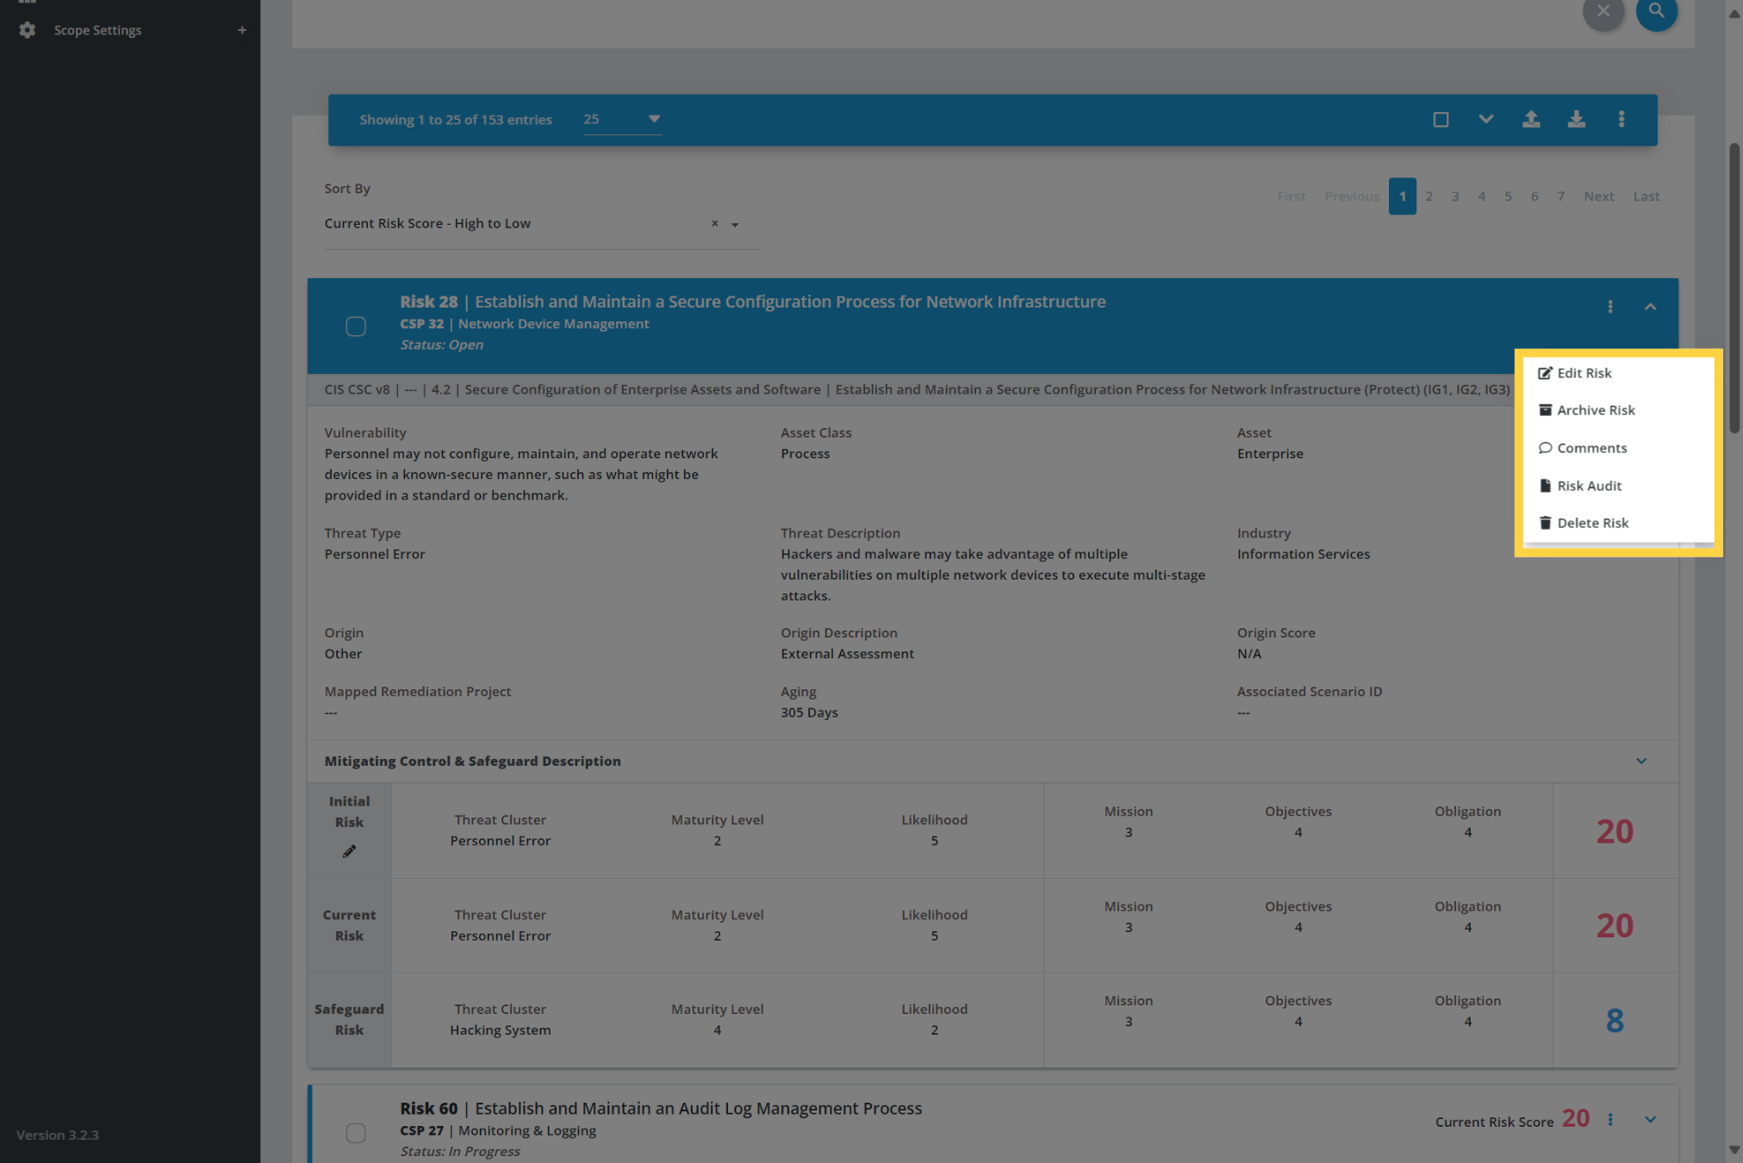Open the toolbar's three-dot more options menu

pyautogui.click(x=1621, y=119)
